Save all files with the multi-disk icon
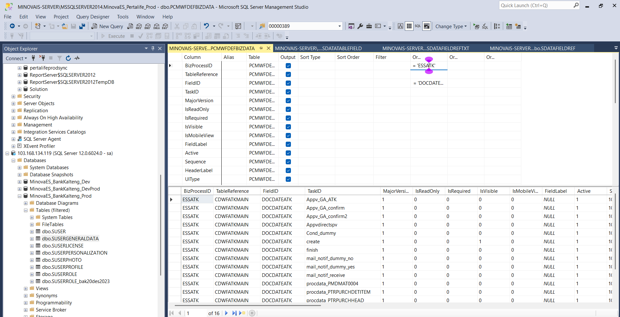This screenshot has height=317, width=620. tap(82, 26)
